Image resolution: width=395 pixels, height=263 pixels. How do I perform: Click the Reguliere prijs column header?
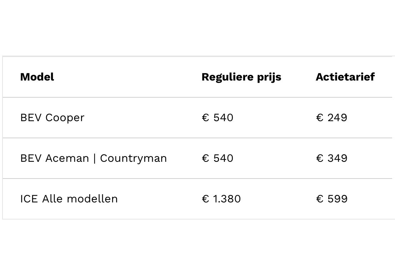(241, 77)
